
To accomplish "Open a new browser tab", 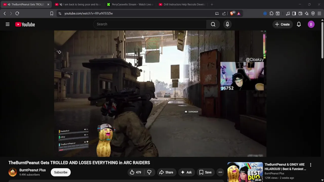I will pyautogui.click(x=212, y=4).
